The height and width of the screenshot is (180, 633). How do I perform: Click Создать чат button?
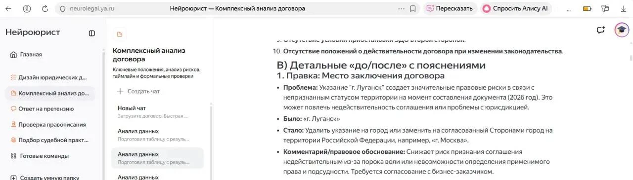138,91
